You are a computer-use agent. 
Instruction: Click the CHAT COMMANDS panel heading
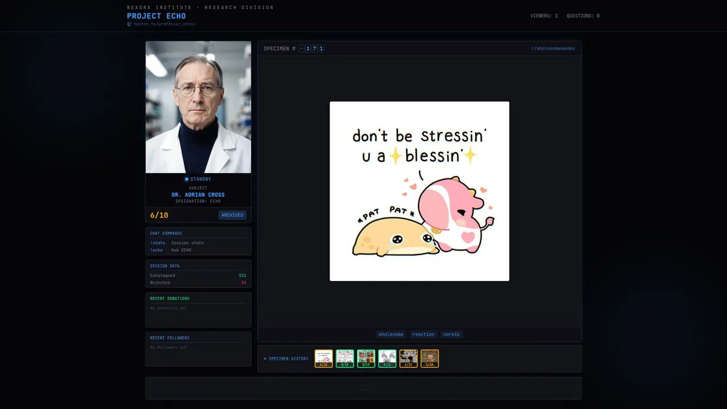(166, 233)
